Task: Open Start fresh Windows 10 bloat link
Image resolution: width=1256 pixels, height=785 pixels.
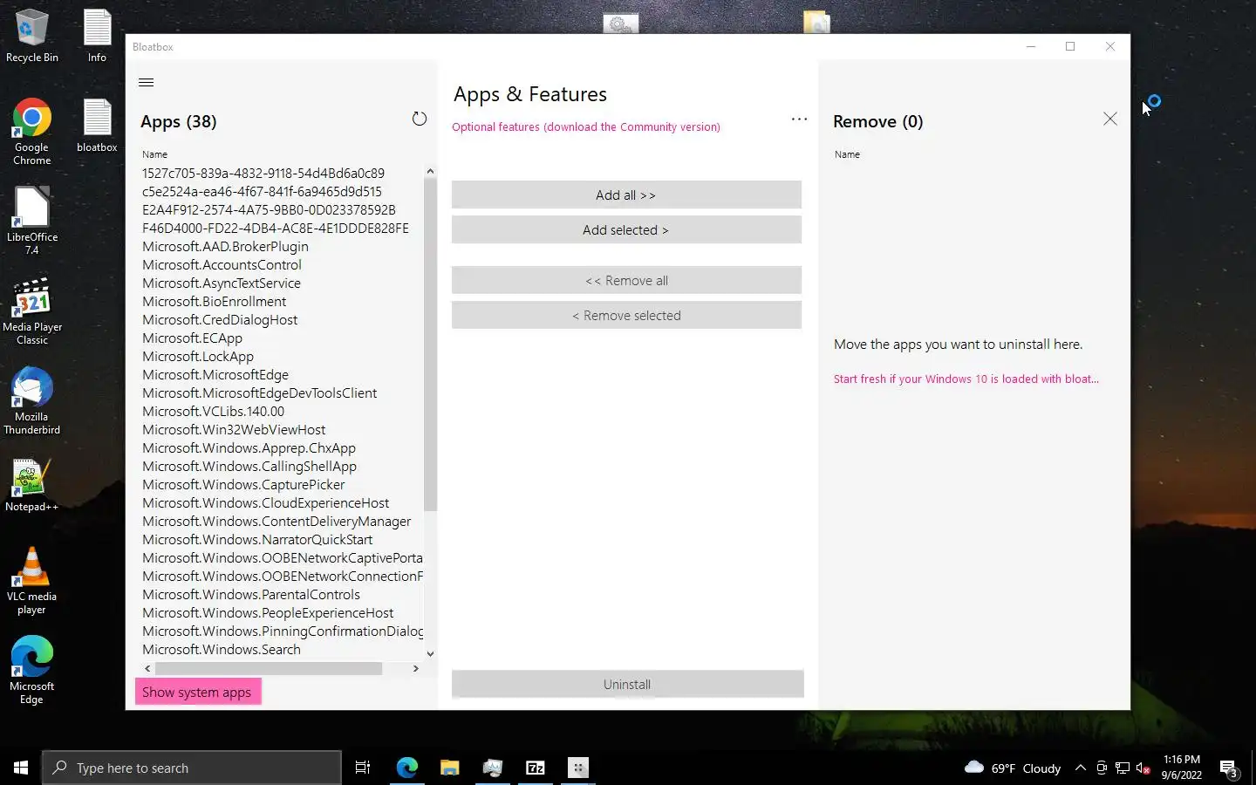Action: (966, 379)
